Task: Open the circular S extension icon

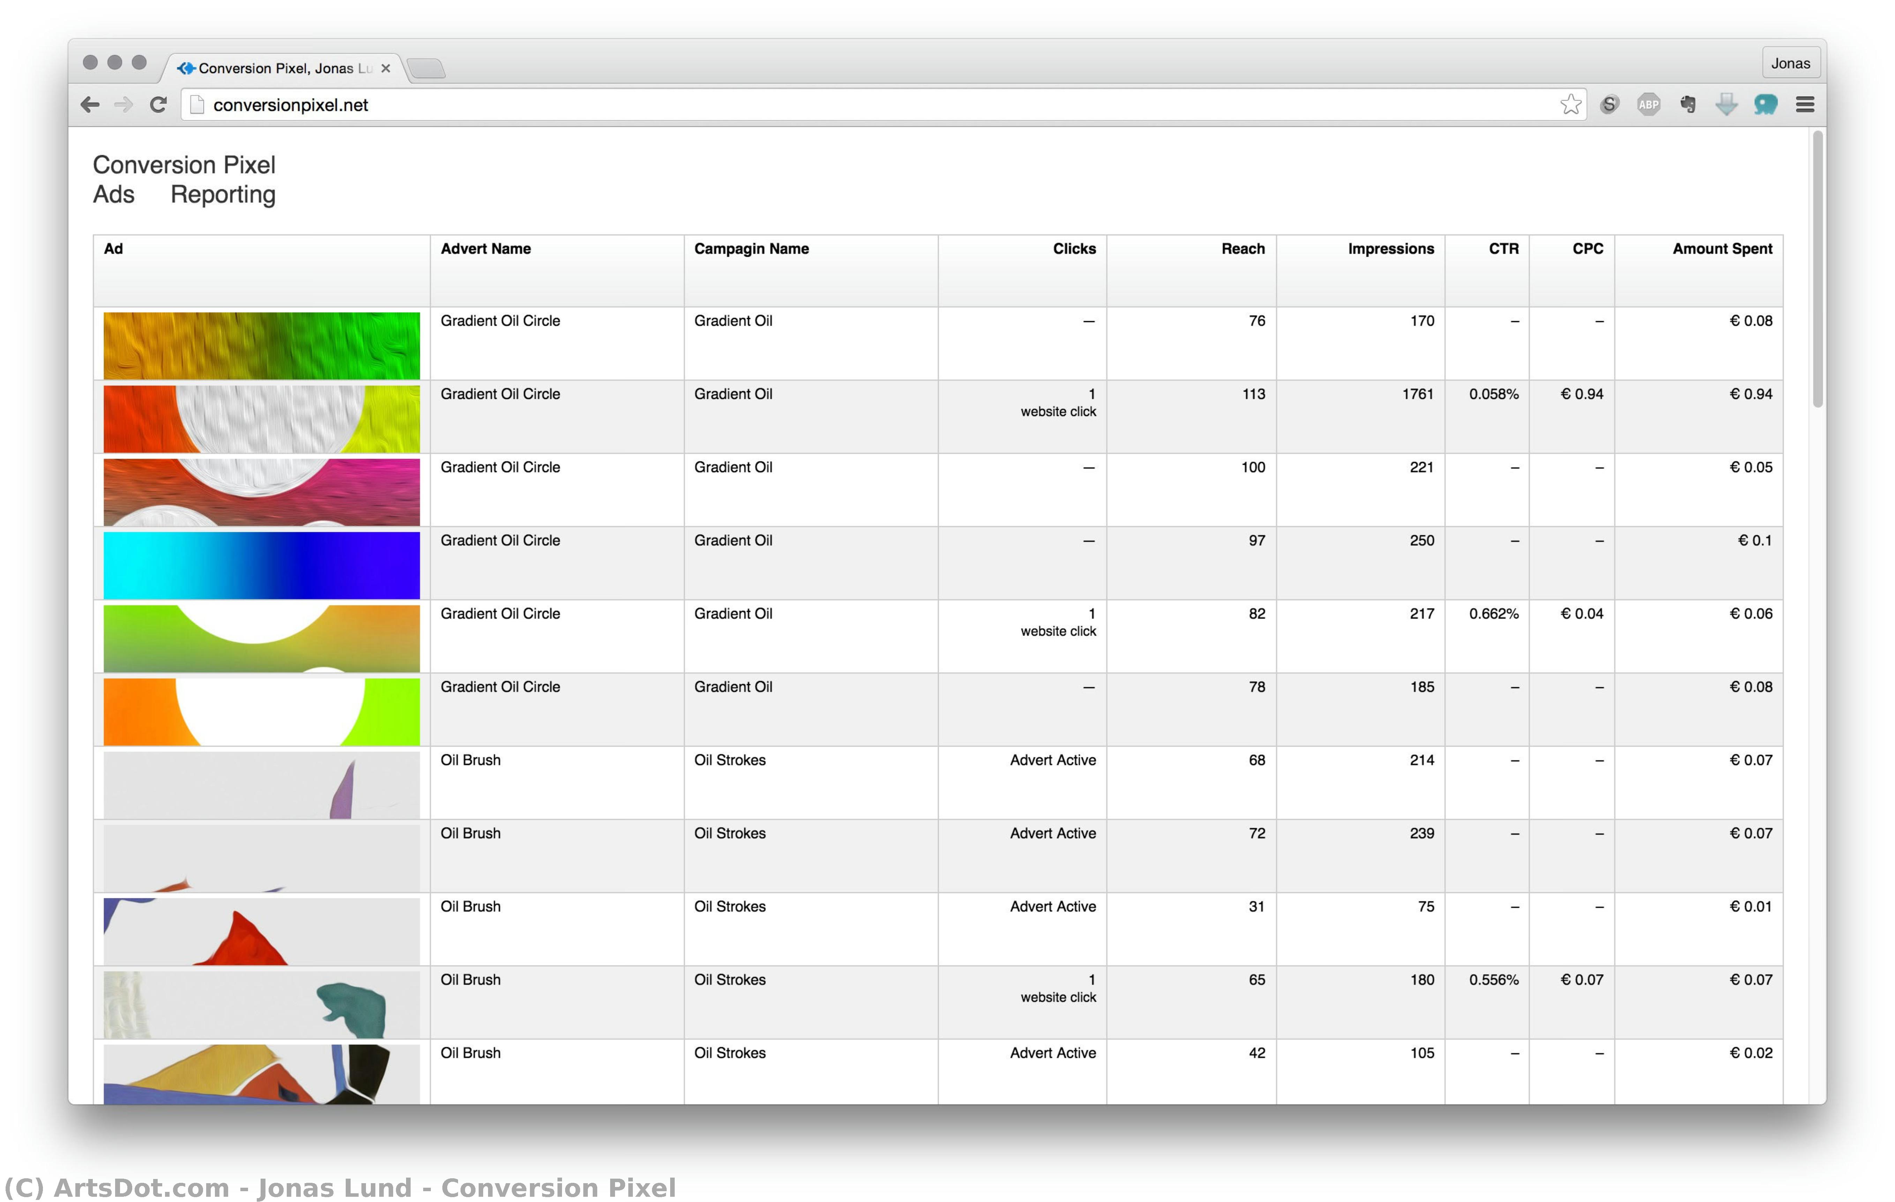Action: pyautogui.click(x=1609, y=105)
